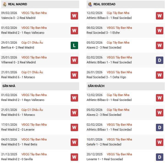The width and height of the screenshot is (165, 163).
Task: Click the W badge for Real Madrid 5 - 1 Real Betis
Action: [x=74, y=142]
